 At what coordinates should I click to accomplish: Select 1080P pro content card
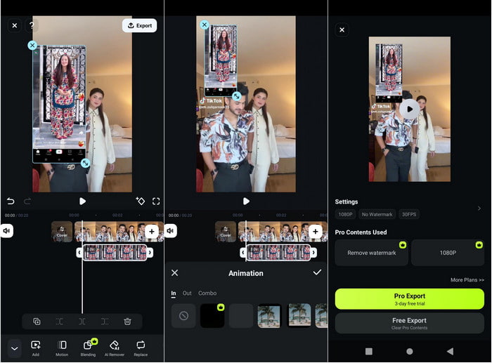point(448,253)
